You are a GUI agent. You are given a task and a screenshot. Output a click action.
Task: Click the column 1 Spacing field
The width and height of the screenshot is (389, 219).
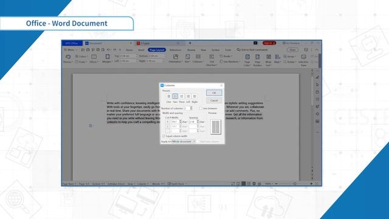click(x=193, y=122)
